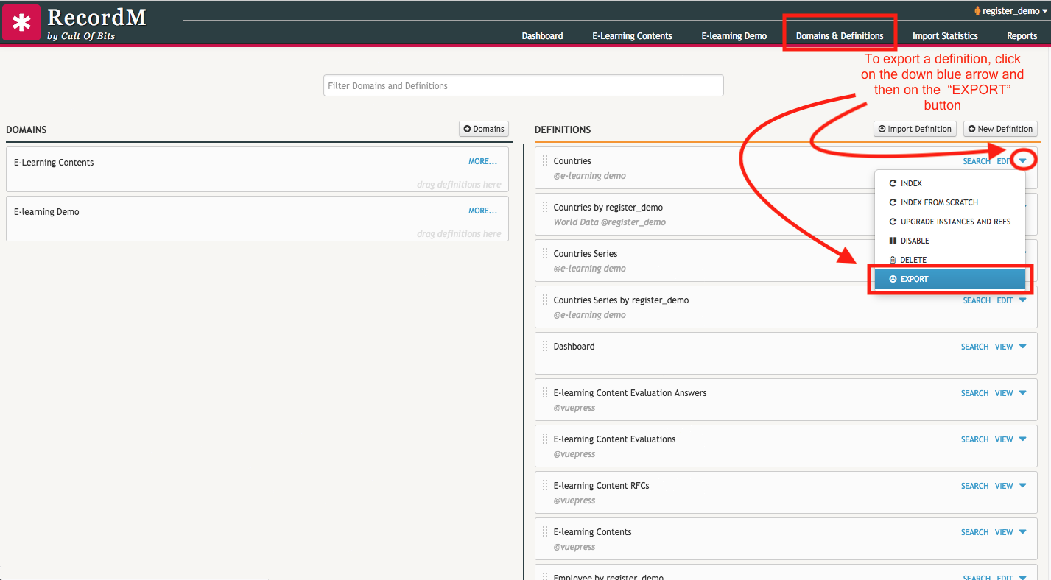This screenshot has height=580, width=1051.
Task: Click the Import Definition button
Action: [915, 129]
